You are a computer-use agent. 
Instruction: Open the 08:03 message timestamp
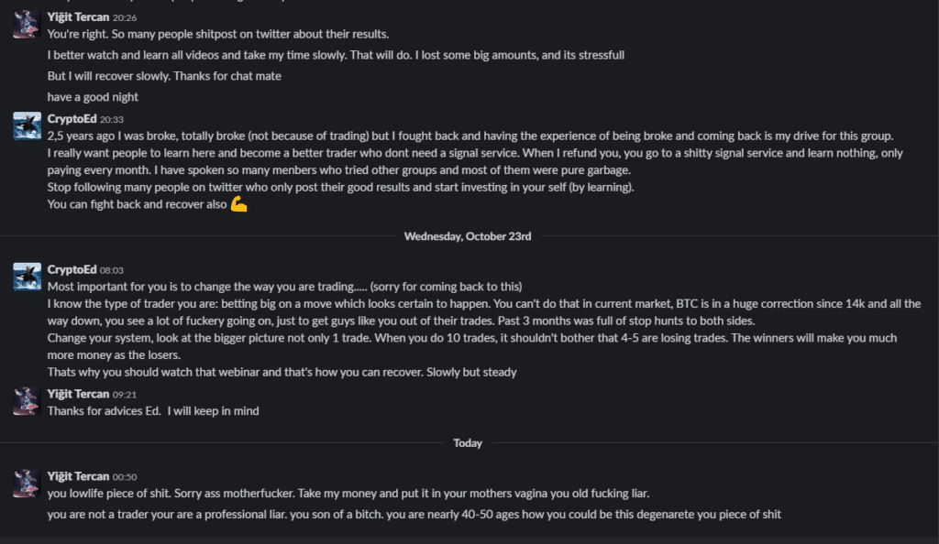click(111, 270)
